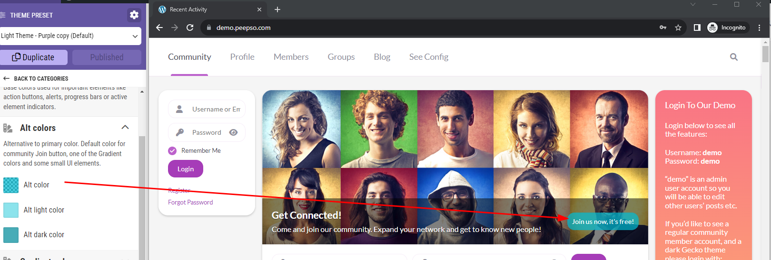771x260 pixels.
Task: Click the Register link
Action: click(179, 190)
